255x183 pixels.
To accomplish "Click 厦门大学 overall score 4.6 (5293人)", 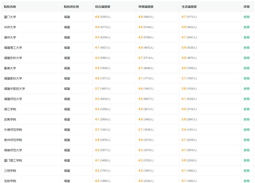I will (x=103, y=17).
